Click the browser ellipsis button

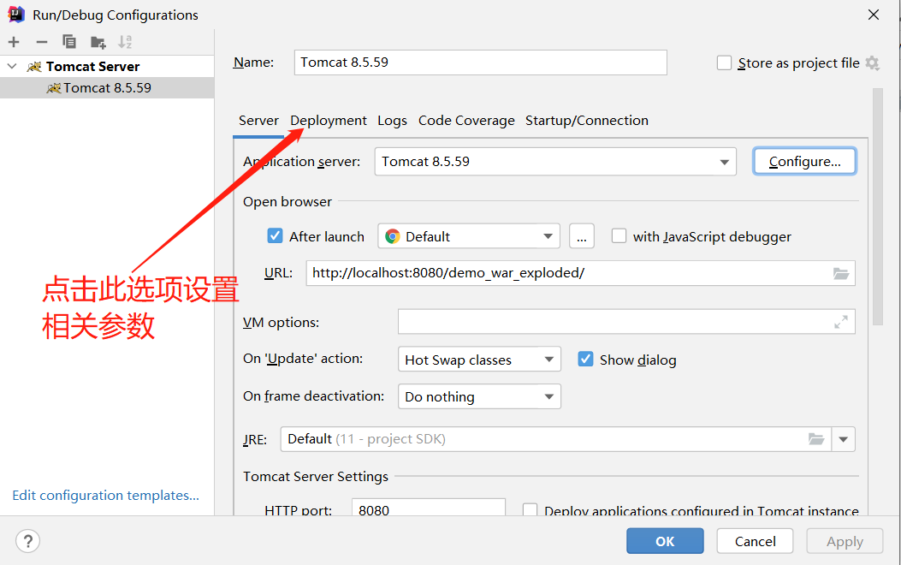click(x=582, y=236)
